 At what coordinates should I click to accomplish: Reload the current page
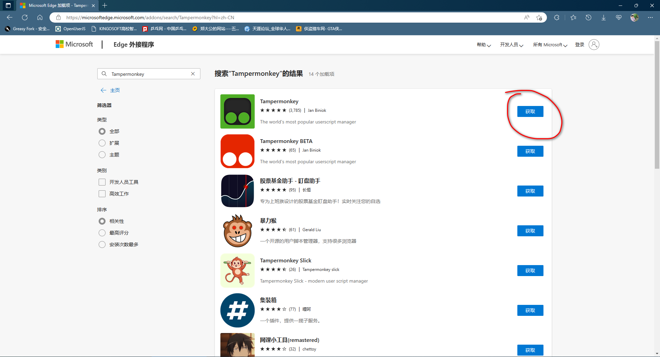tap(25, 17)
